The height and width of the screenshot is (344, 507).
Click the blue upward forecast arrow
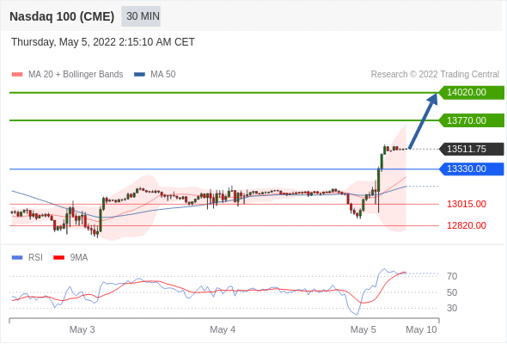(424, 120)
